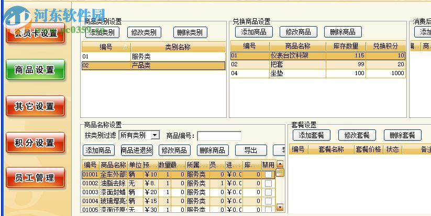Click the 禁用 column header
This screenshot has height=216, width=431.
tap(268, 165)
